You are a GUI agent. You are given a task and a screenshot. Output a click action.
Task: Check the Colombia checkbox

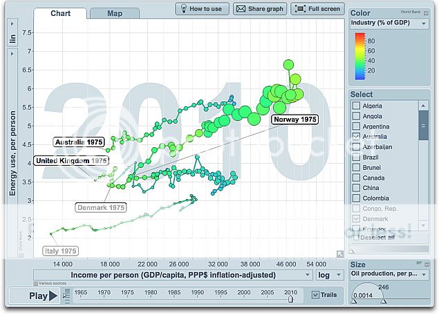pos(356,198)
